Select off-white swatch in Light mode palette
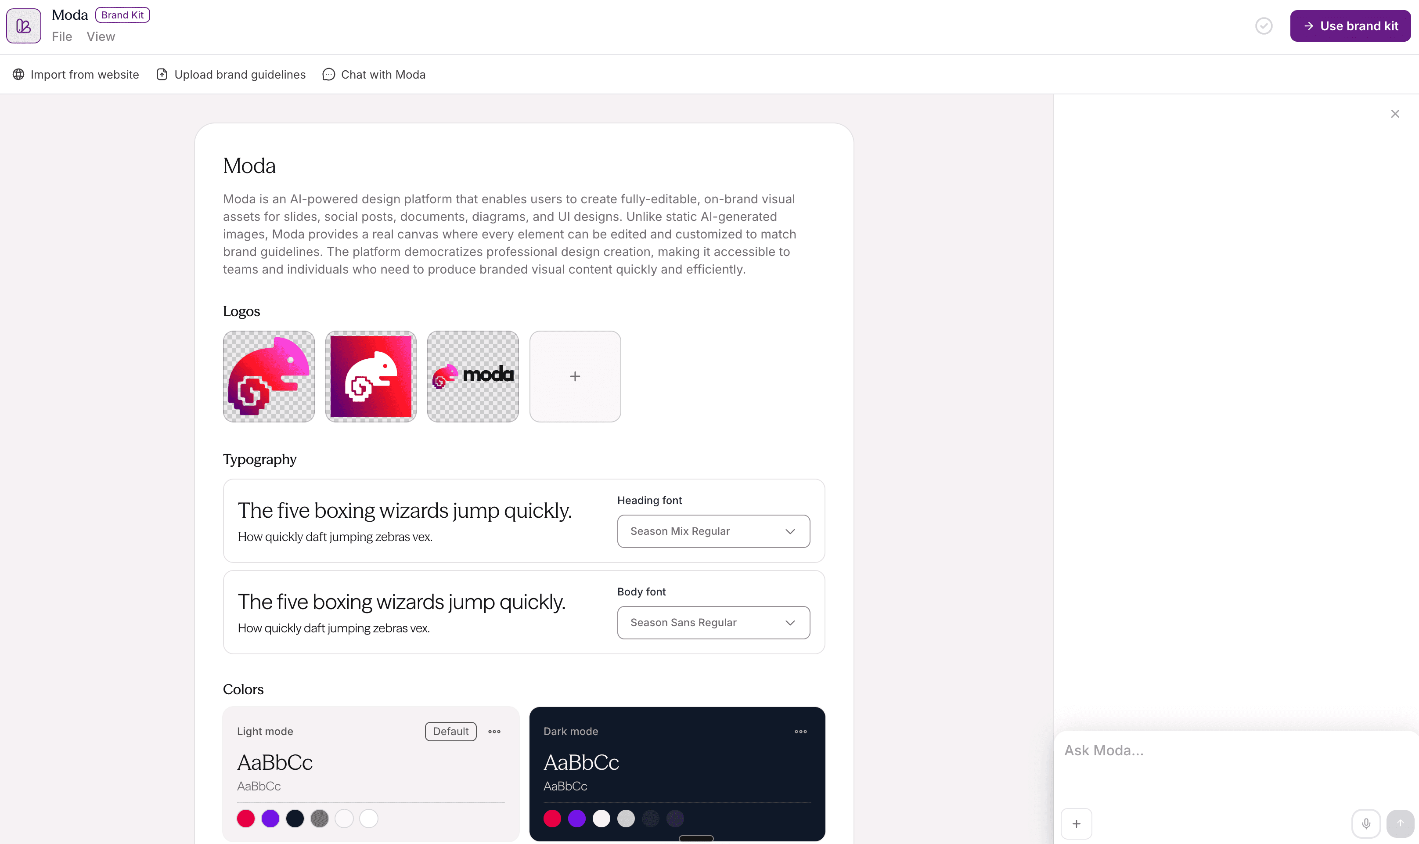1419x844 pixels. click(x=344, y=819)
